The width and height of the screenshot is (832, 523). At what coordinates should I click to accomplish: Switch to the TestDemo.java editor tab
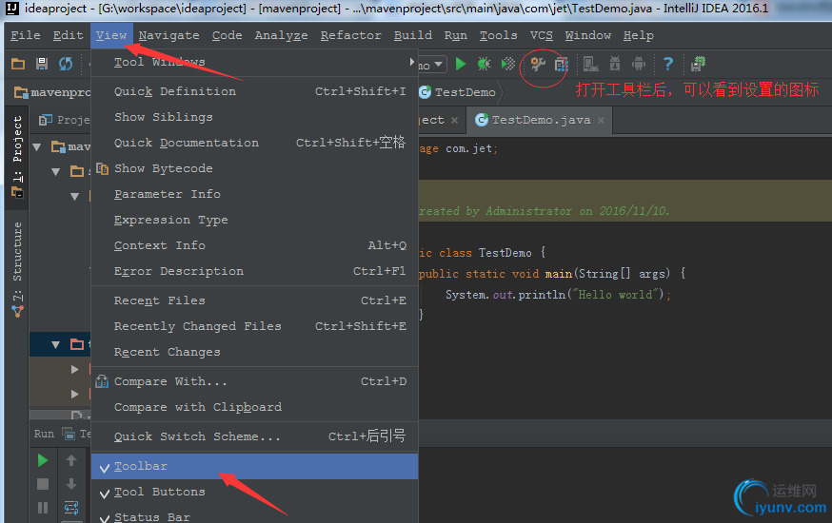[541, 120]
